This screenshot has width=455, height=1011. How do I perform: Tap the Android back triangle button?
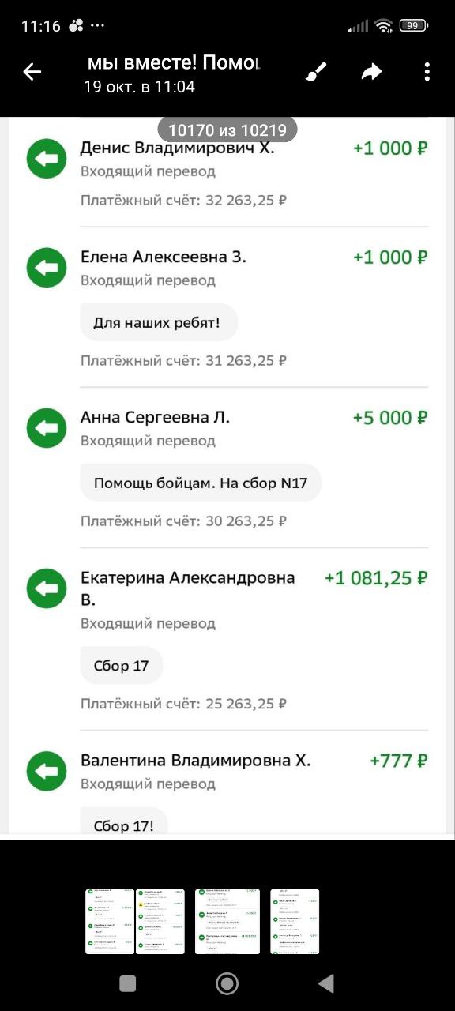tap(325, 983)
